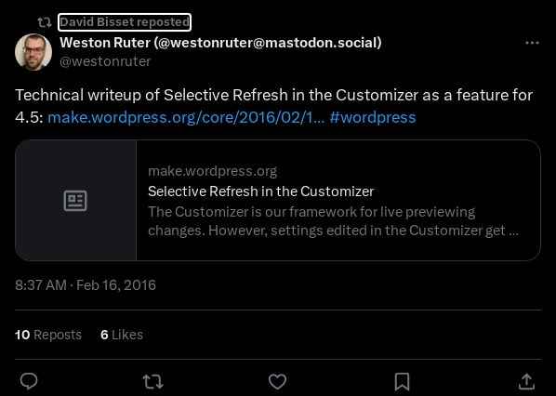
Task: Click the article placeholder icon in link card
Action: pos(75,201)
